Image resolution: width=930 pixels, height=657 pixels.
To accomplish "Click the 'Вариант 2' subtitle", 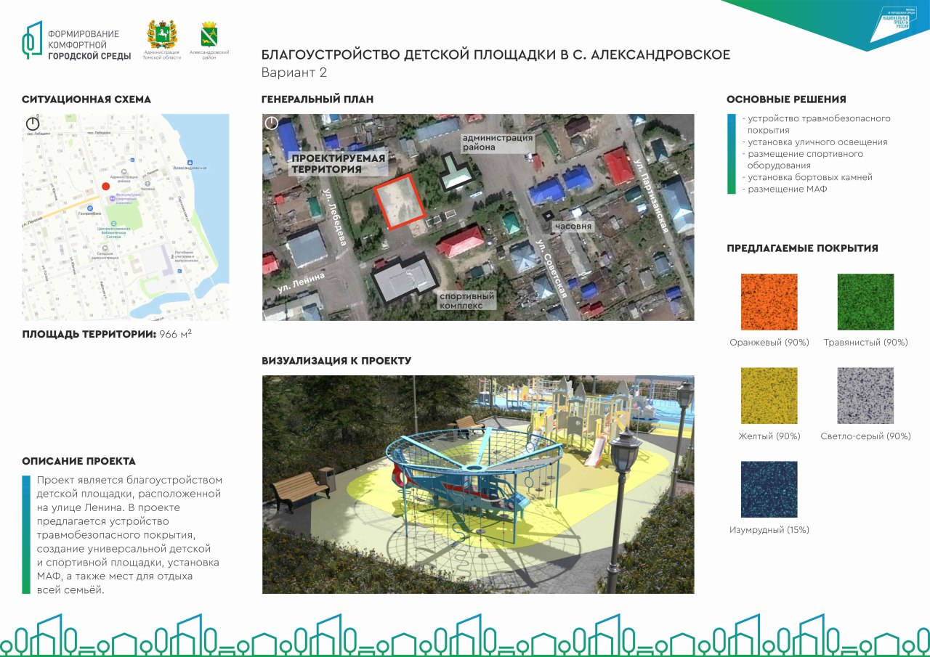I will [294, 73].
